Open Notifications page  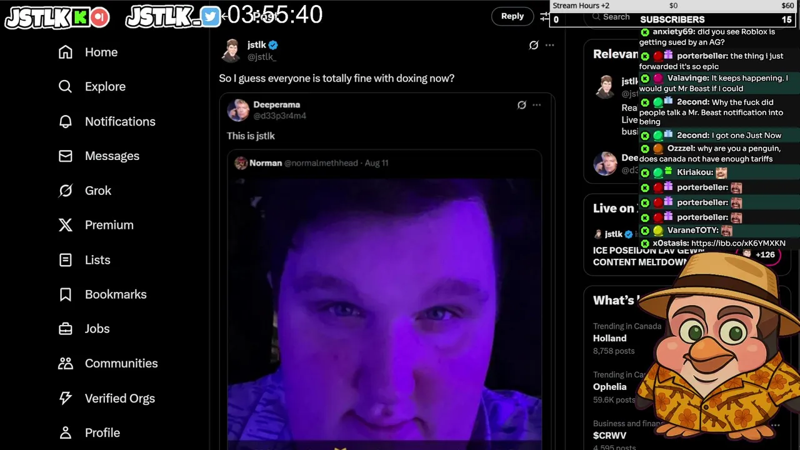click(120, 121)
